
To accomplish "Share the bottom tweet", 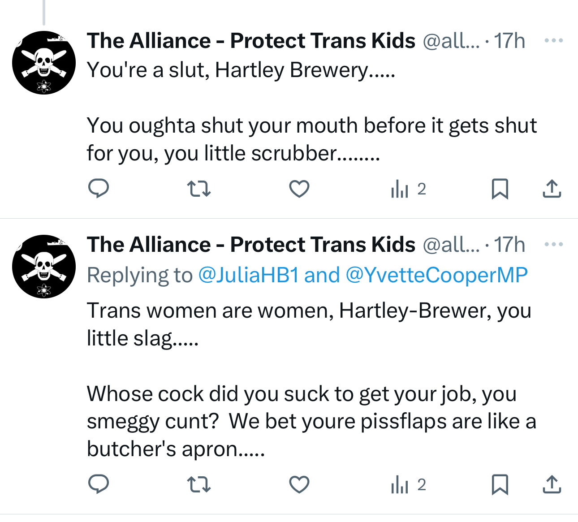I will pyautogui.click(x=552, y=484).
